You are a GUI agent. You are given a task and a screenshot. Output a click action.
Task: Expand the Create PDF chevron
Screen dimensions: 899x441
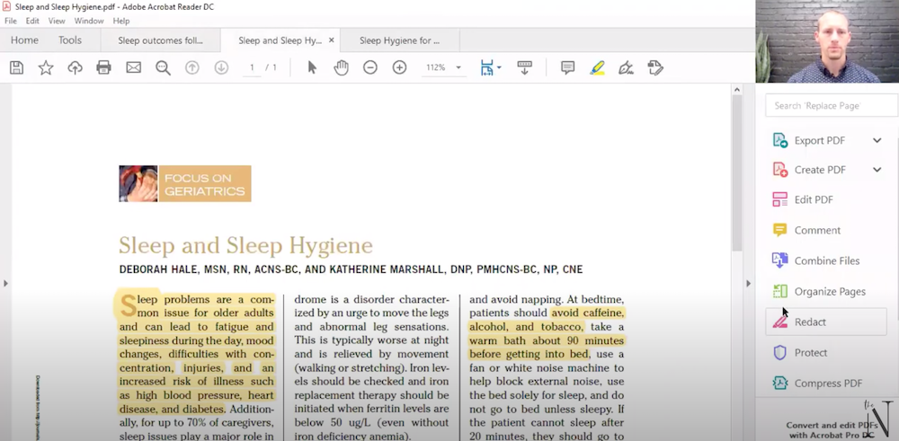point(877,170)
